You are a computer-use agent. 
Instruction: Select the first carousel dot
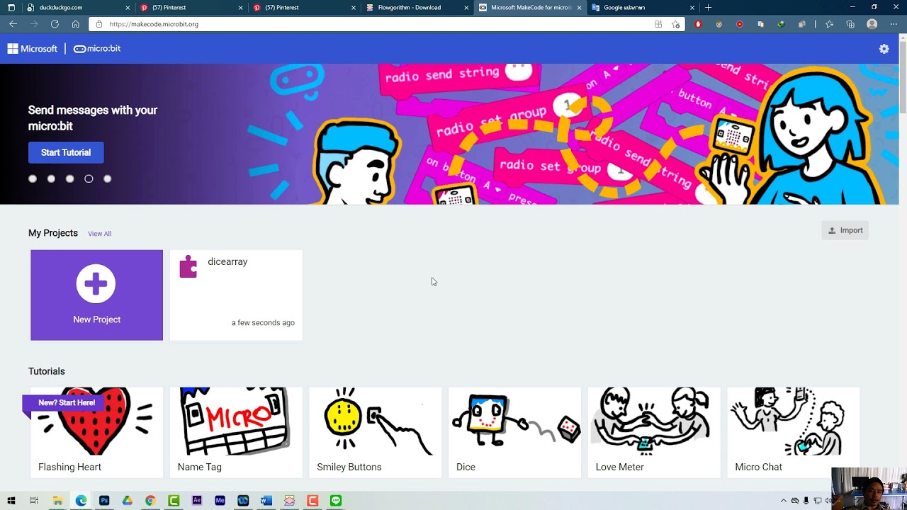[33, 178]
